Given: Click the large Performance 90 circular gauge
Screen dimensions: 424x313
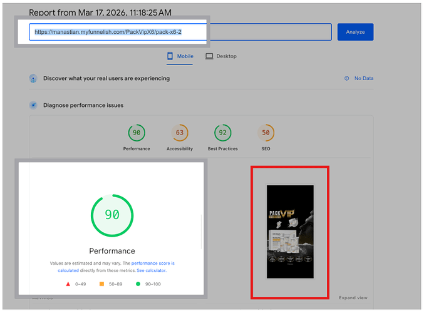Looking at the screenshot, I should click(111, 215).
